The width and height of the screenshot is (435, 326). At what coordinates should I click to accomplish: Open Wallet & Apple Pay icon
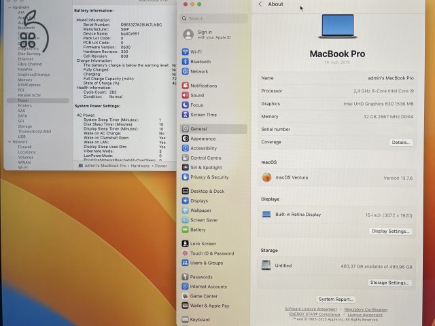185,306
